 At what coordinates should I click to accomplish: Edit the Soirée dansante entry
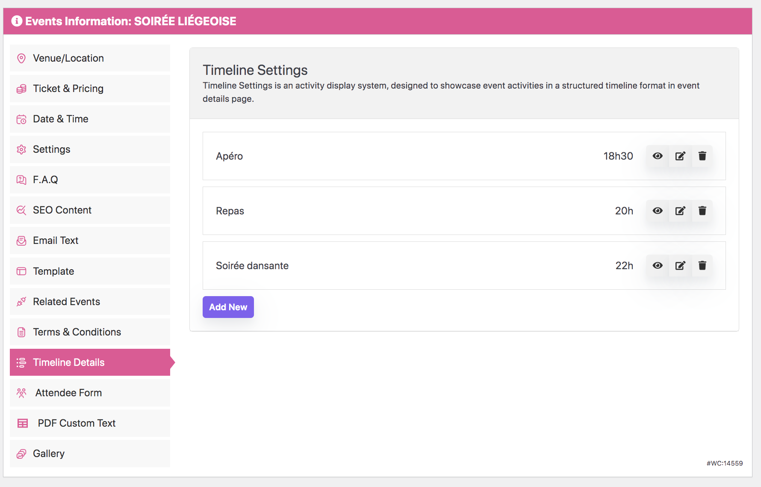pos(680,266)
